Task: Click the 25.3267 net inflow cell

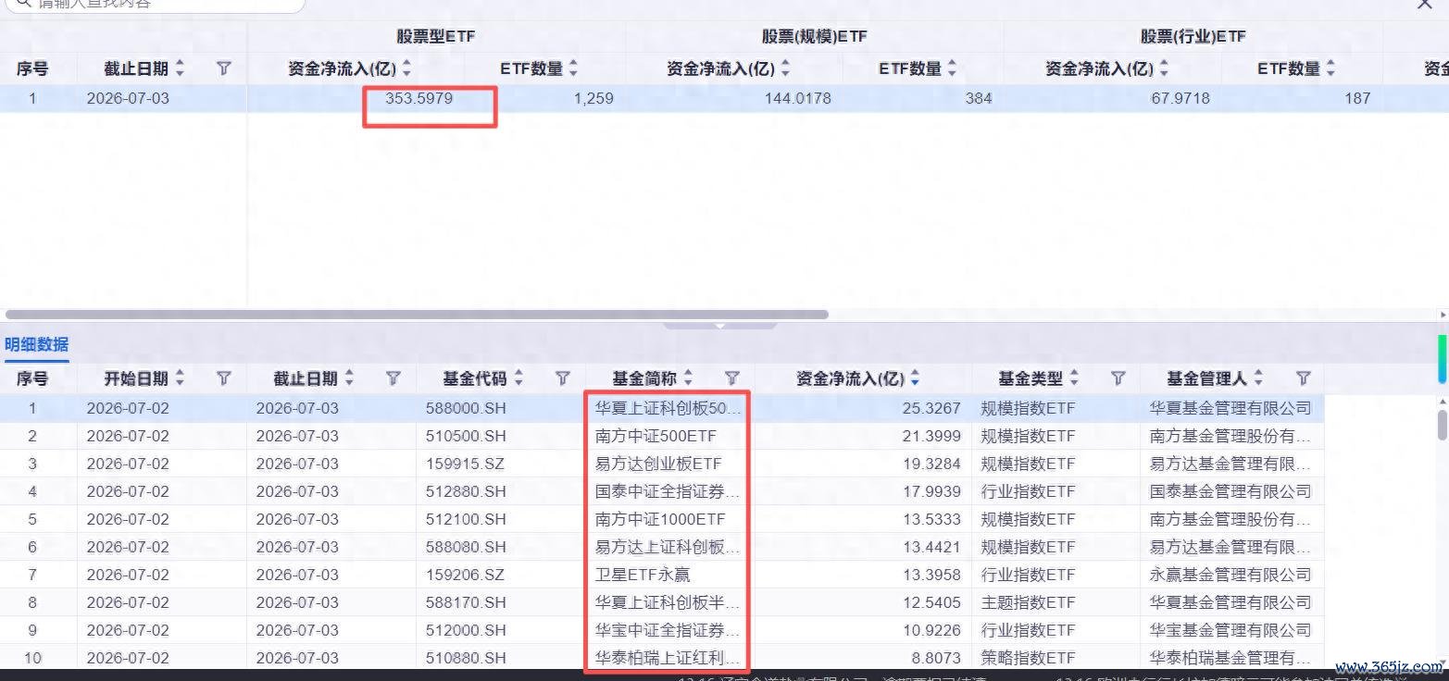Action: 931,408
